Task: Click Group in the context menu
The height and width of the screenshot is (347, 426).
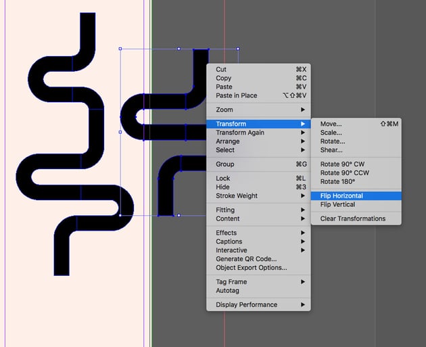Action: point(225,164)
